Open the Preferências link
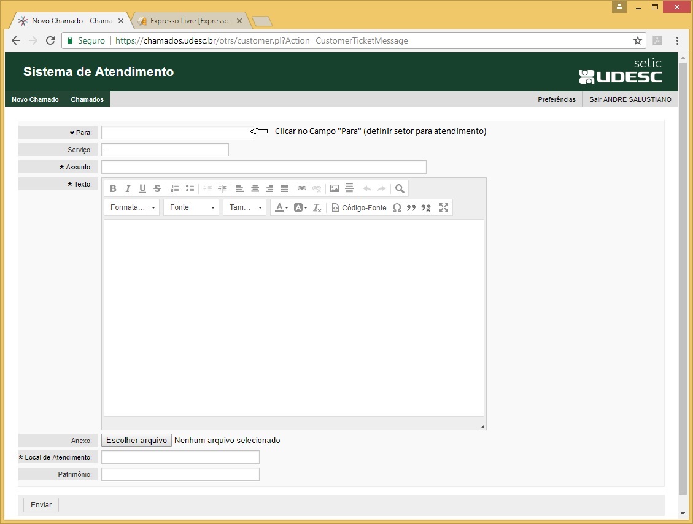The height and width of the screenshot is (524, 693). pyautogui.click(x=557, y=99)
